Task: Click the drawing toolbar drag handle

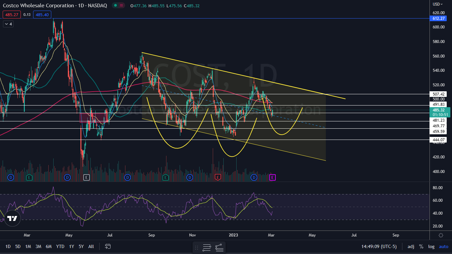Action: pyautogui.click(x=197, y=247)
